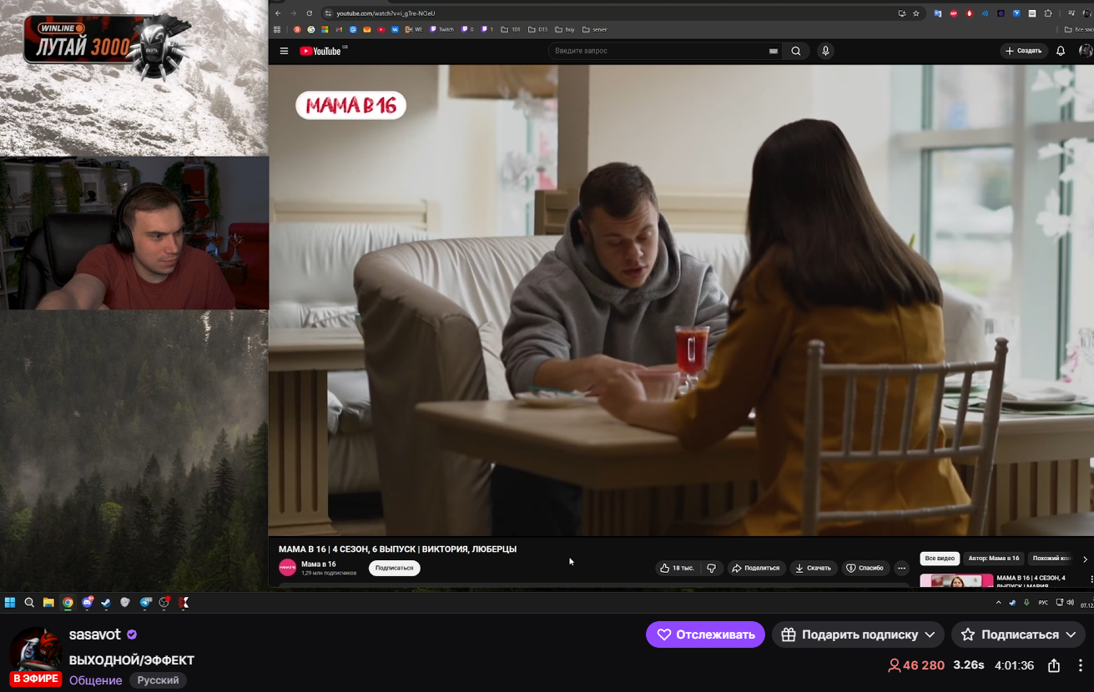The image size is (1094, 692).
Task: Open the Создать menu on YouTube
Action: [1024, 51]
